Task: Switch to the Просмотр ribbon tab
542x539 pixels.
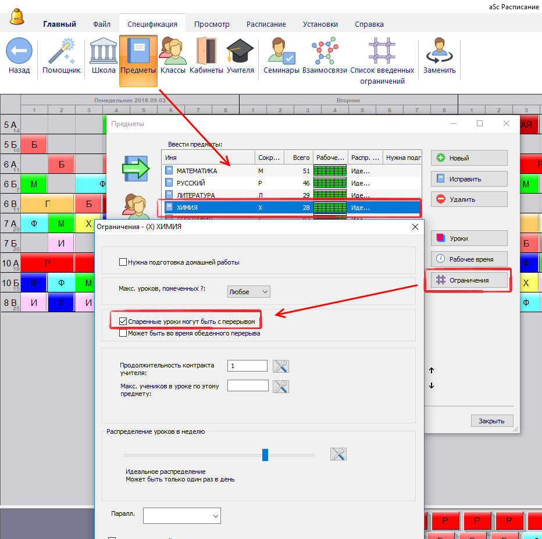Action: click(x=212, y=24)
